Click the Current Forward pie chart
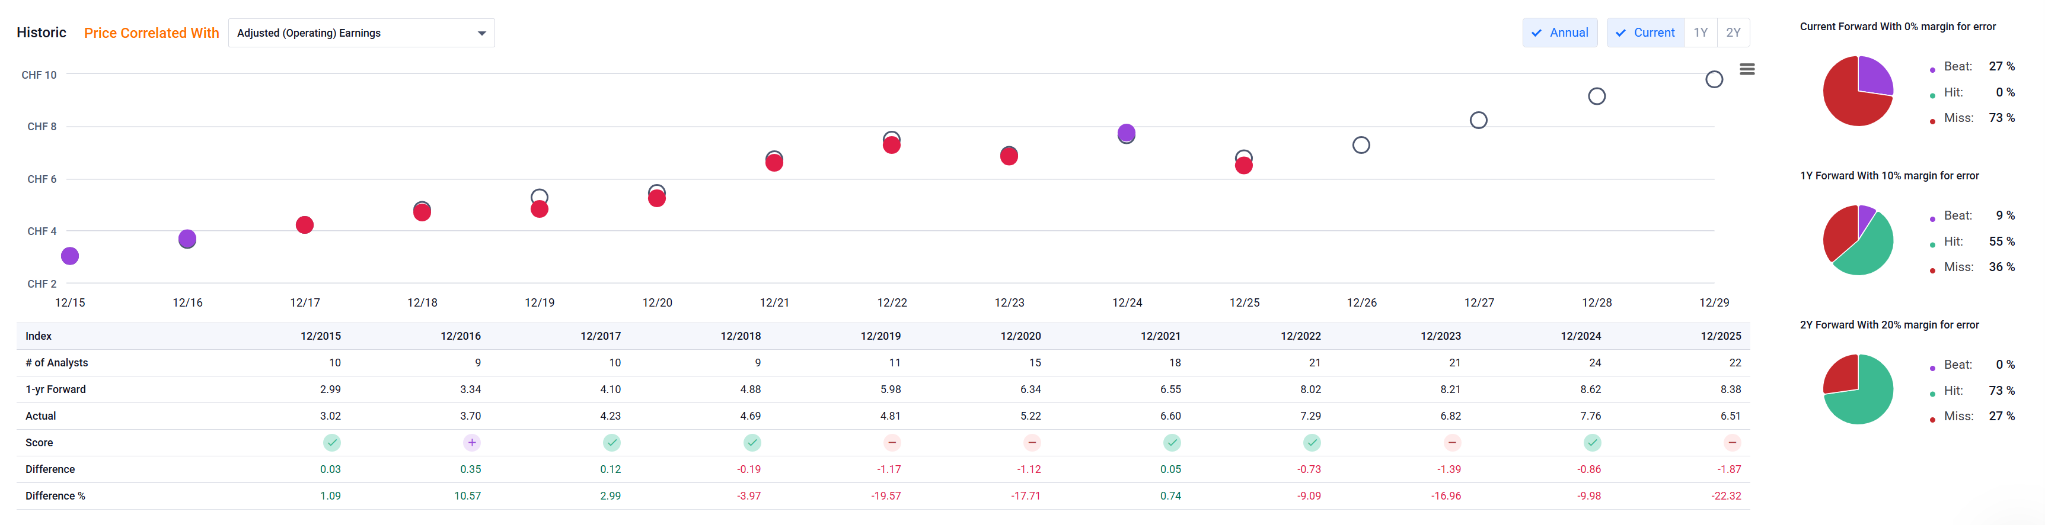The width and height of the screenshot is (2045, 525). 1858,91
